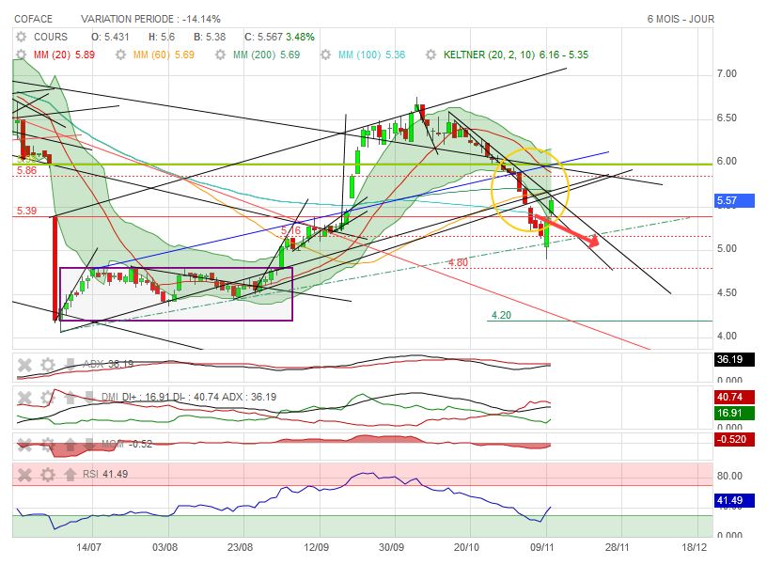
Task: Click the 7.00 price axis label
Action: pos(727,74)
